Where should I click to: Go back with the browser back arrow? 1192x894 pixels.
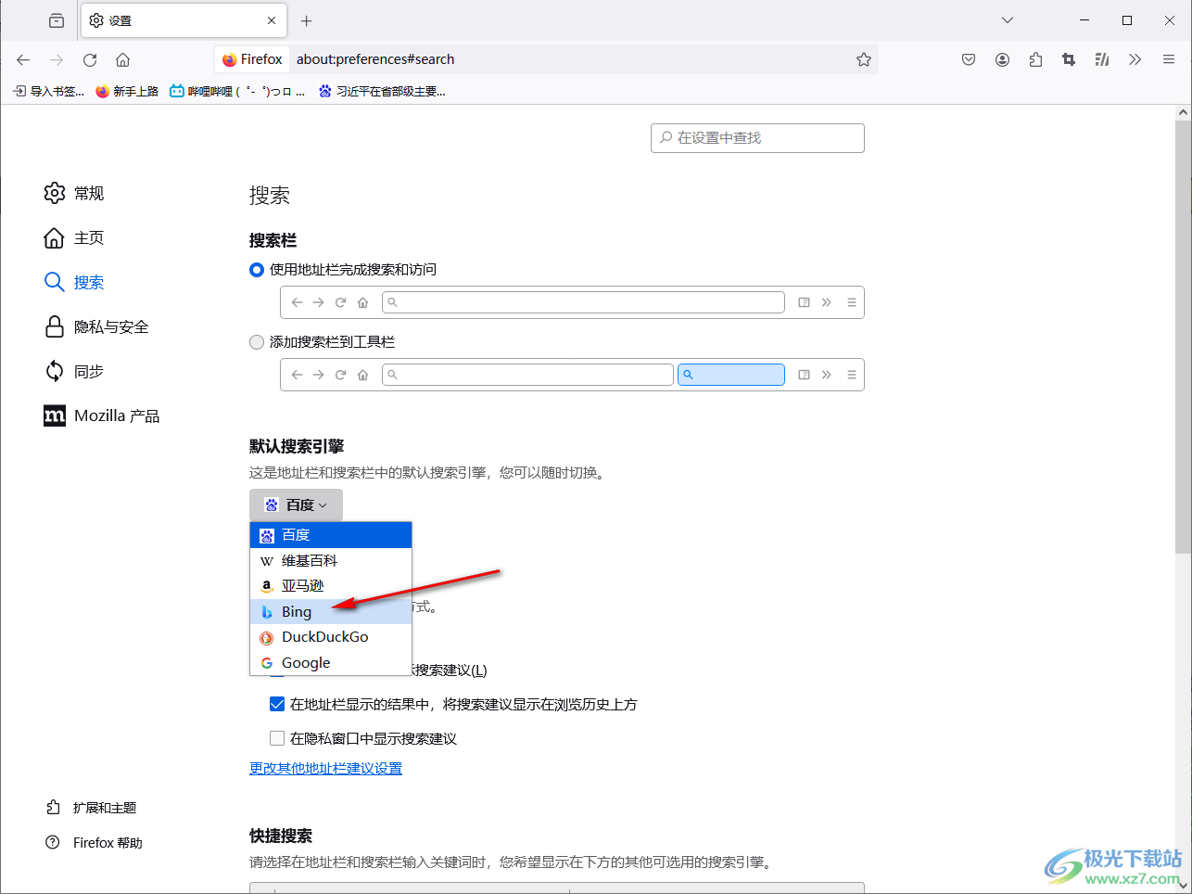coord(23,59)
